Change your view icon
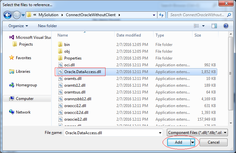Image resolution: width=236 pixels, height=153 pixels. (x=196, y=26)
